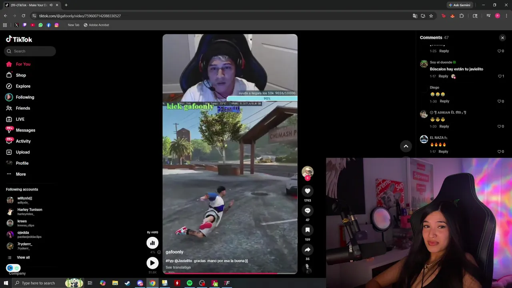The width and height of the screenshot is (512, 288).
Task: Go to the Explore page
Action: pos(18,86)
